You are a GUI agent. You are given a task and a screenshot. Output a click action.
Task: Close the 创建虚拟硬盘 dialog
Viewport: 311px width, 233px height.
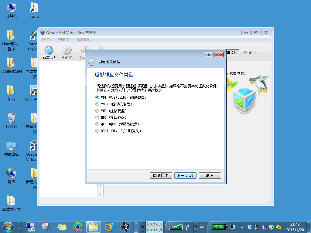[219, 55]
